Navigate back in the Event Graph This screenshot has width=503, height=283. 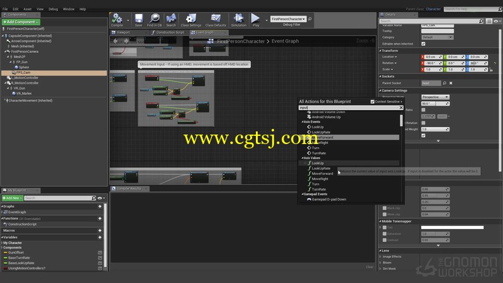coord(116,41)
